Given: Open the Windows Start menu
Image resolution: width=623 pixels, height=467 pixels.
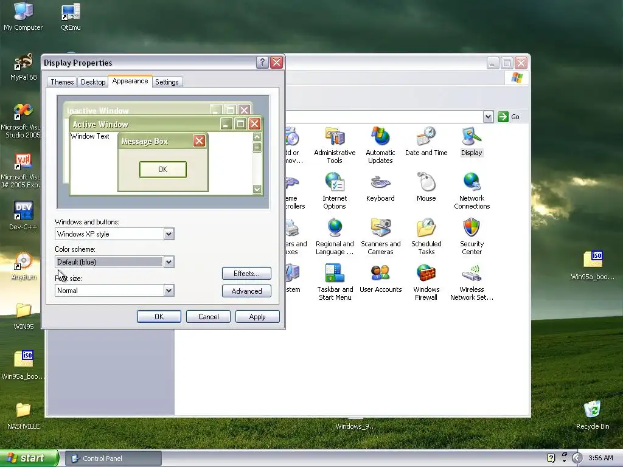Looking at the screenshot, I should click(29, 458).
